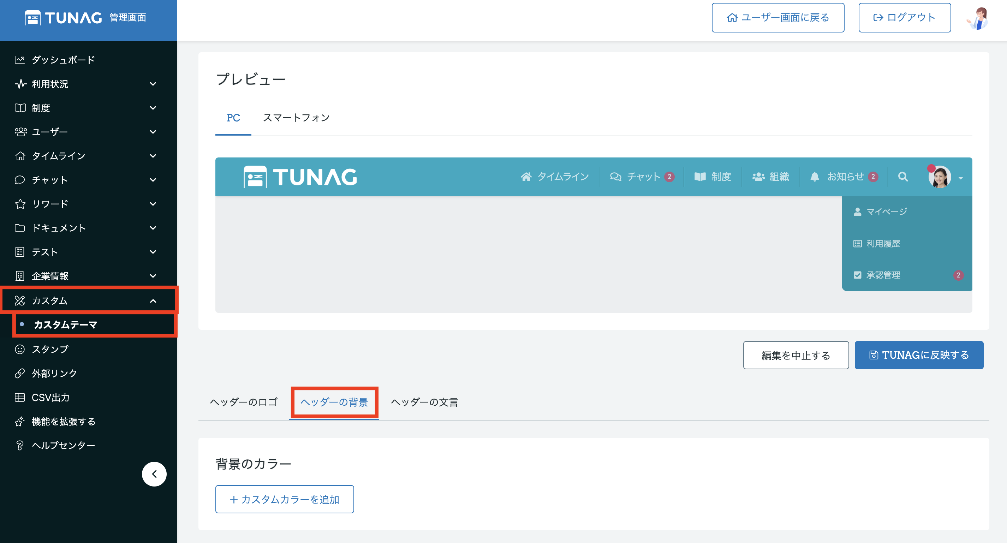Expand the タイムライン sidebar chevron
The width and height of the screenshot is (1007, 543).
click(153, 156)
